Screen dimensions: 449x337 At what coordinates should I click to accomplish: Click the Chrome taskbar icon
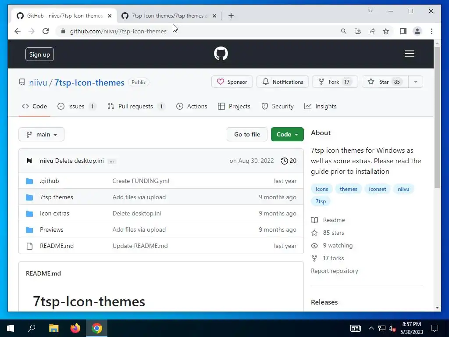97,328
